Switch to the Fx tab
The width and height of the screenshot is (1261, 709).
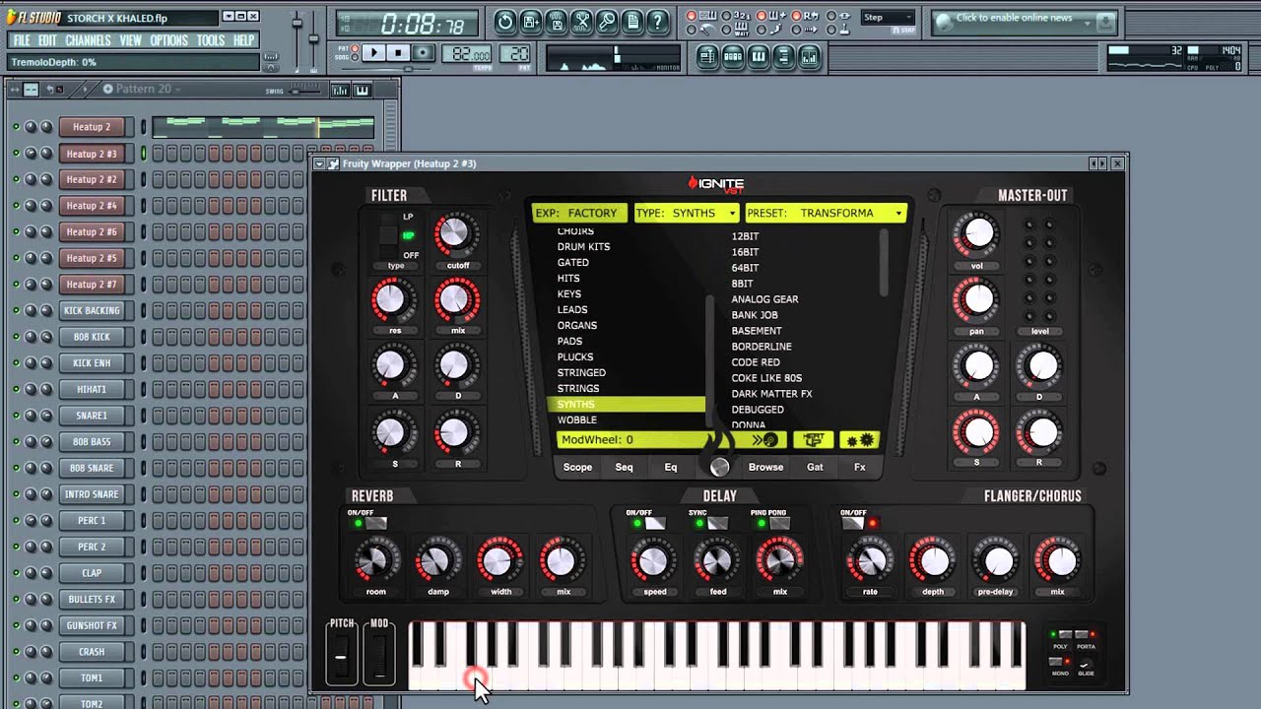[860, 467]
